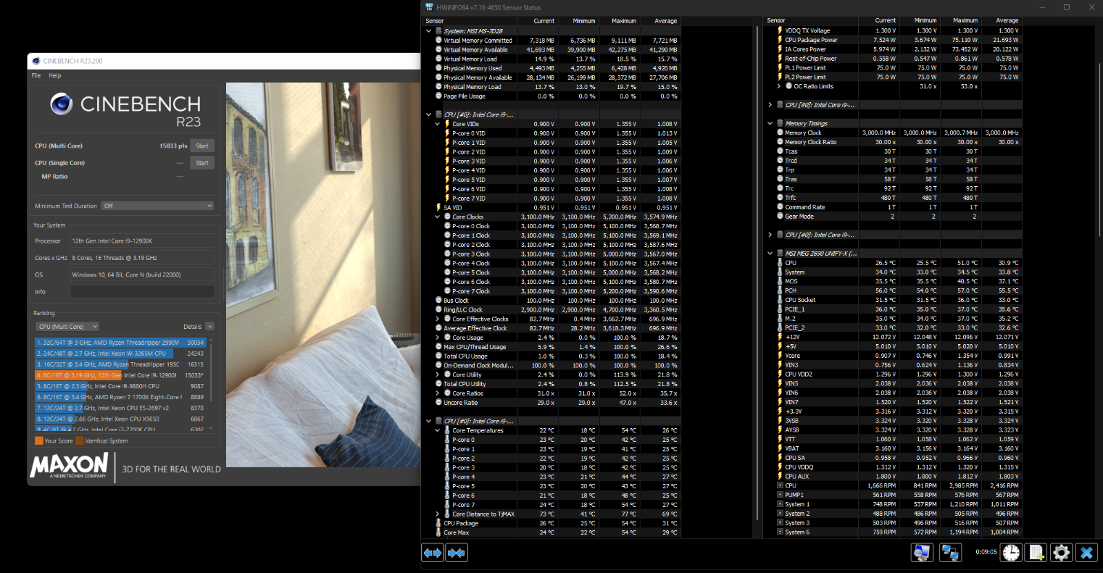The image size is (1103, 573).
Task: Click the Your Score orange legend swatch
Action: tap(39, 441)
